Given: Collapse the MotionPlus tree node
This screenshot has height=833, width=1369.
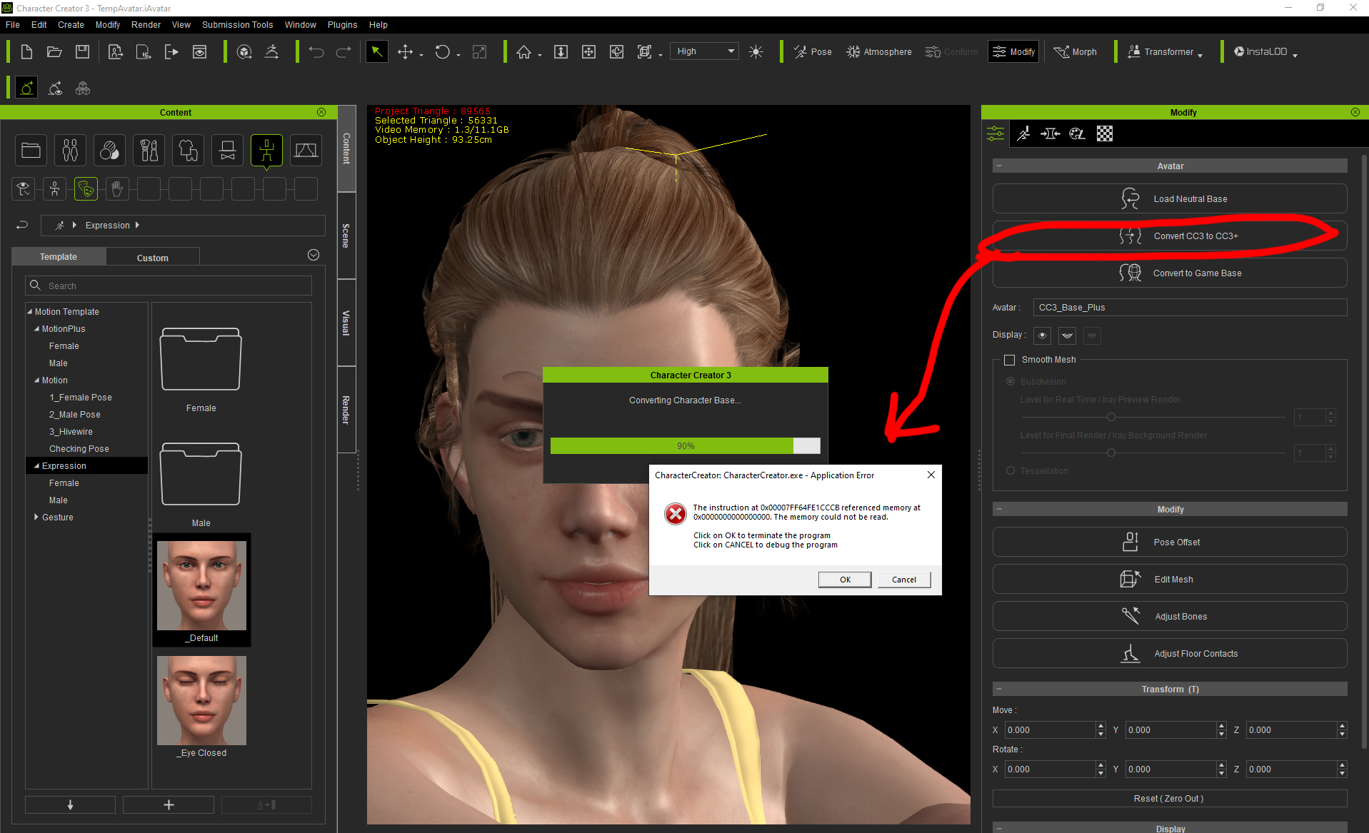Looking at the screenshot, I should pos(37,329).
